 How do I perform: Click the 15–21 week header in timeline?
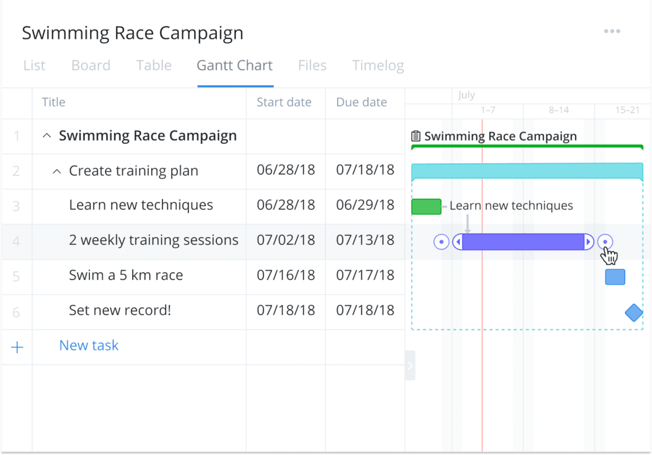coord(627,110)
